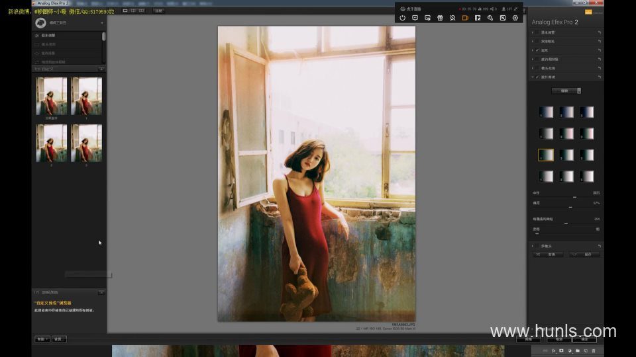Click the Instant Help panel collapse icon

[101, 292]
